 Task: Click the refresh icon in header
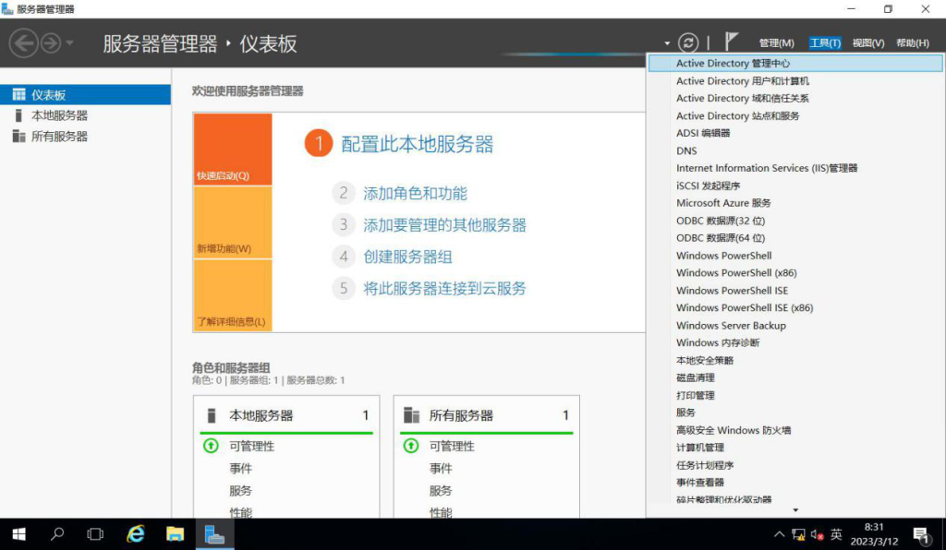pyautogui.click(x=687, y=42)
